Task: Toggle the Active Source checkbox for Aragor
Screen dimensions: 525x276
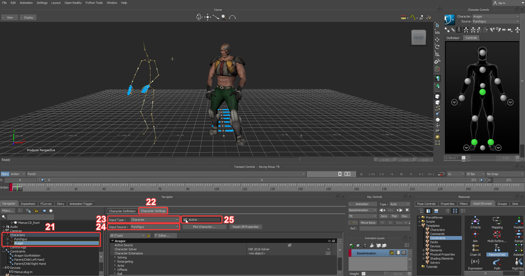Action: [289, 245]
